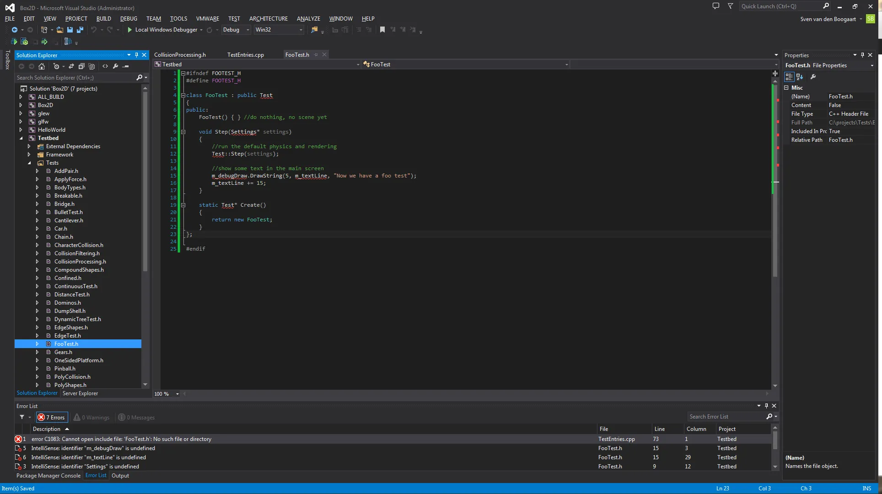Switch to the TestEntries.cpp tab
882x494 pixels.
point(246,55)
